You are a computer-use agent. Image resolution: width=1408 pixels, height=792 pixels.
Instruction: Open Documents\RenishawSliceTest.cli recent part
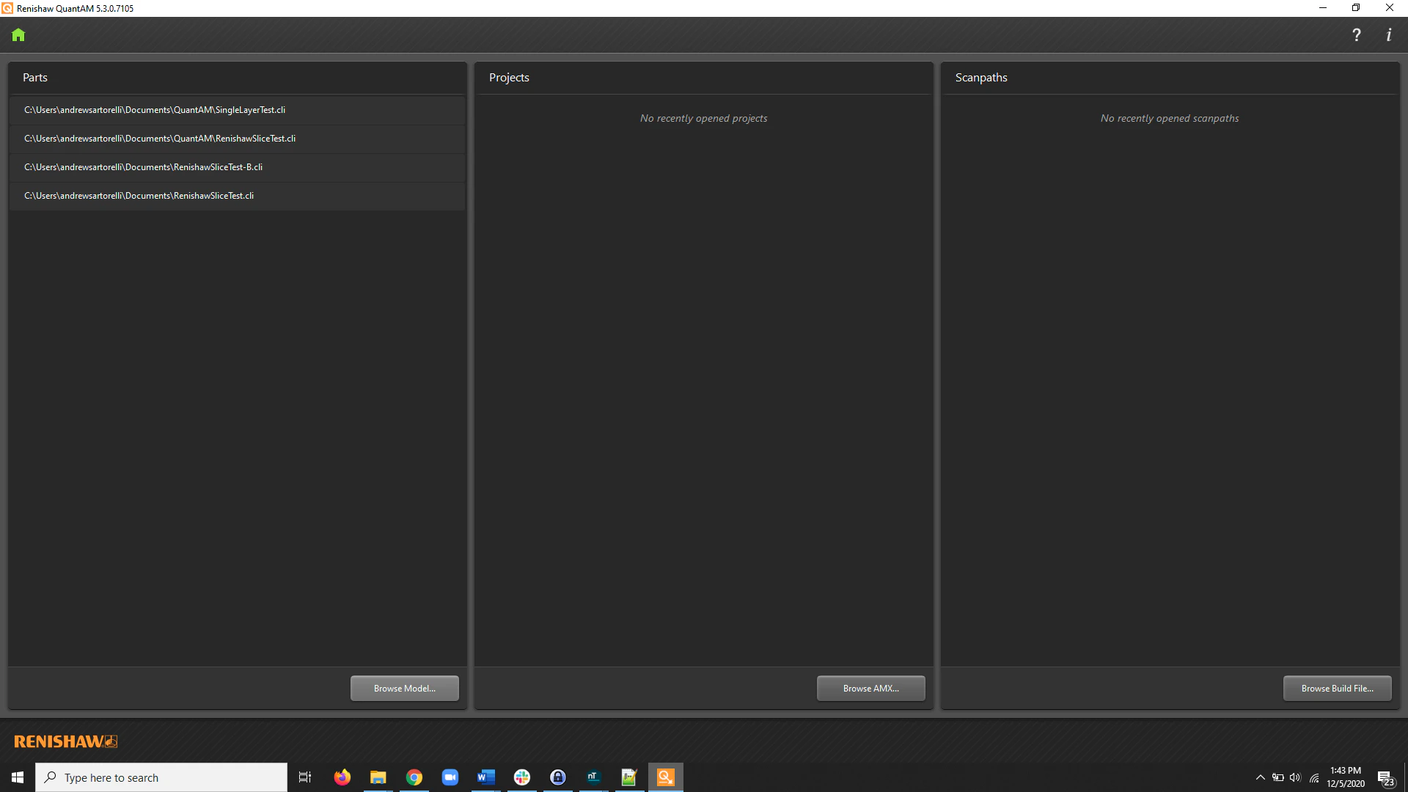139,196
